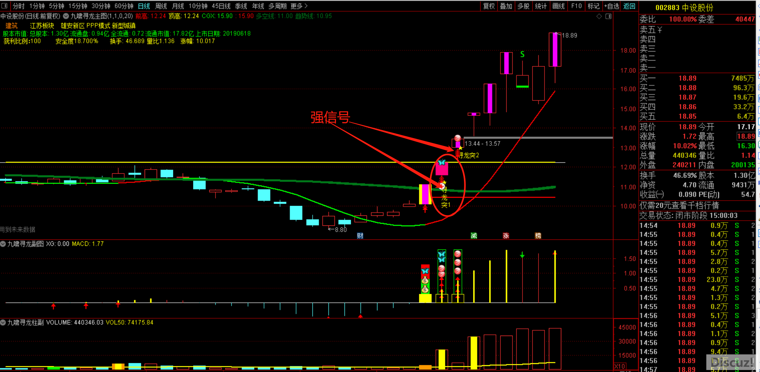Click the green S sell signal icon
This screenshot has height=372, width=760.
[x=522, y=54]
